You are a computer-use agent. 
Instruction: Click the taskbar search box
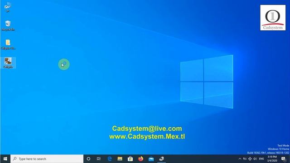[x=47, y=159]
